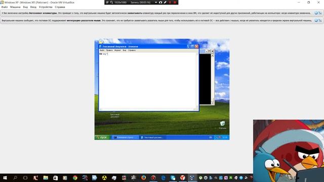Click the webcam overlay thumbnail with Angry Birds
The image size is (324, 182).
click(289, 151)
